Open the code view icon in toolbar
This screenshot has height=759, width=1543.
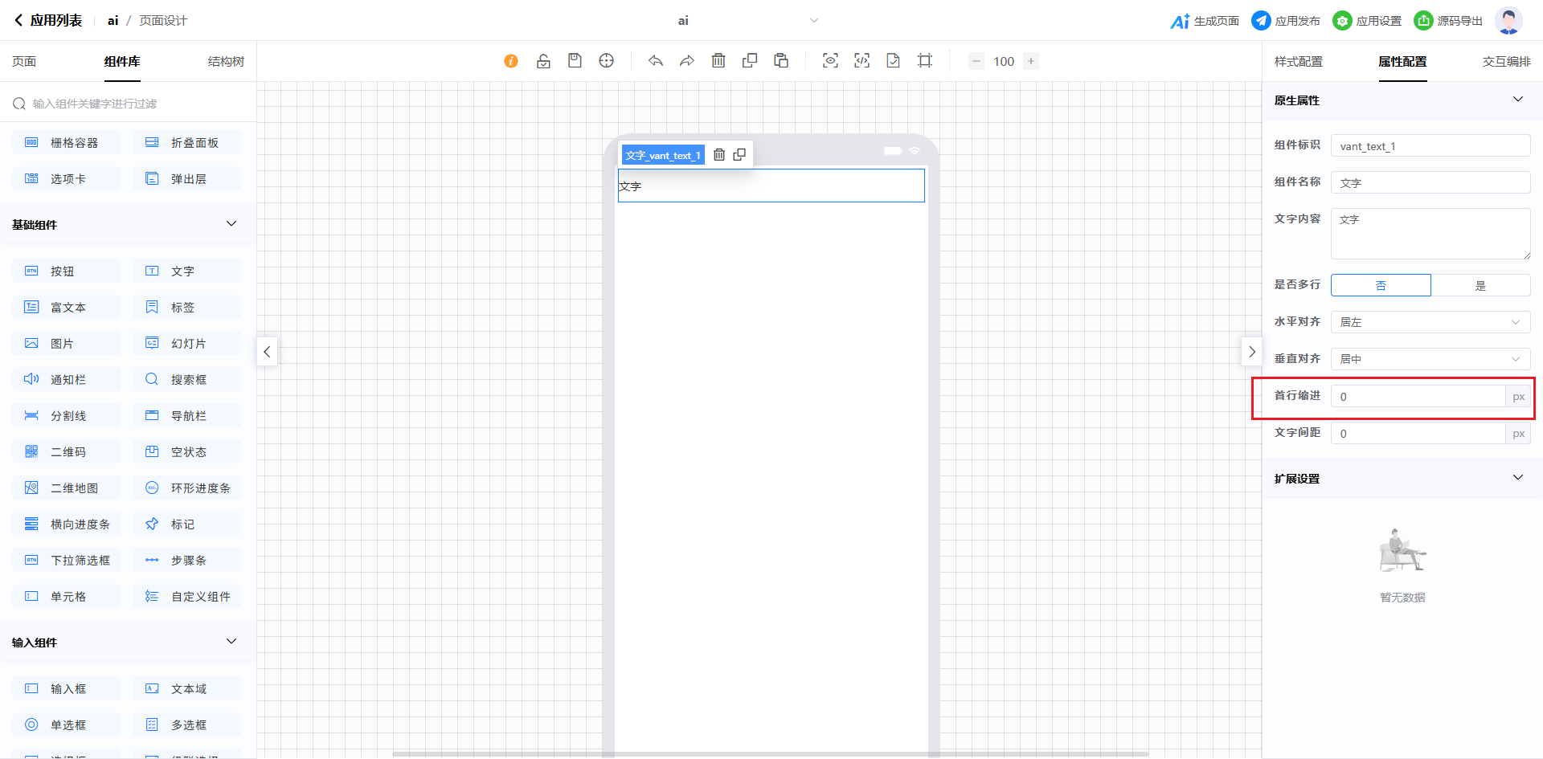pyautogui.click(x=862, y=61)
